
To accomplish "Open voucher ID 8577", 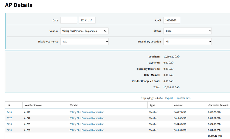I will [9, 118].
